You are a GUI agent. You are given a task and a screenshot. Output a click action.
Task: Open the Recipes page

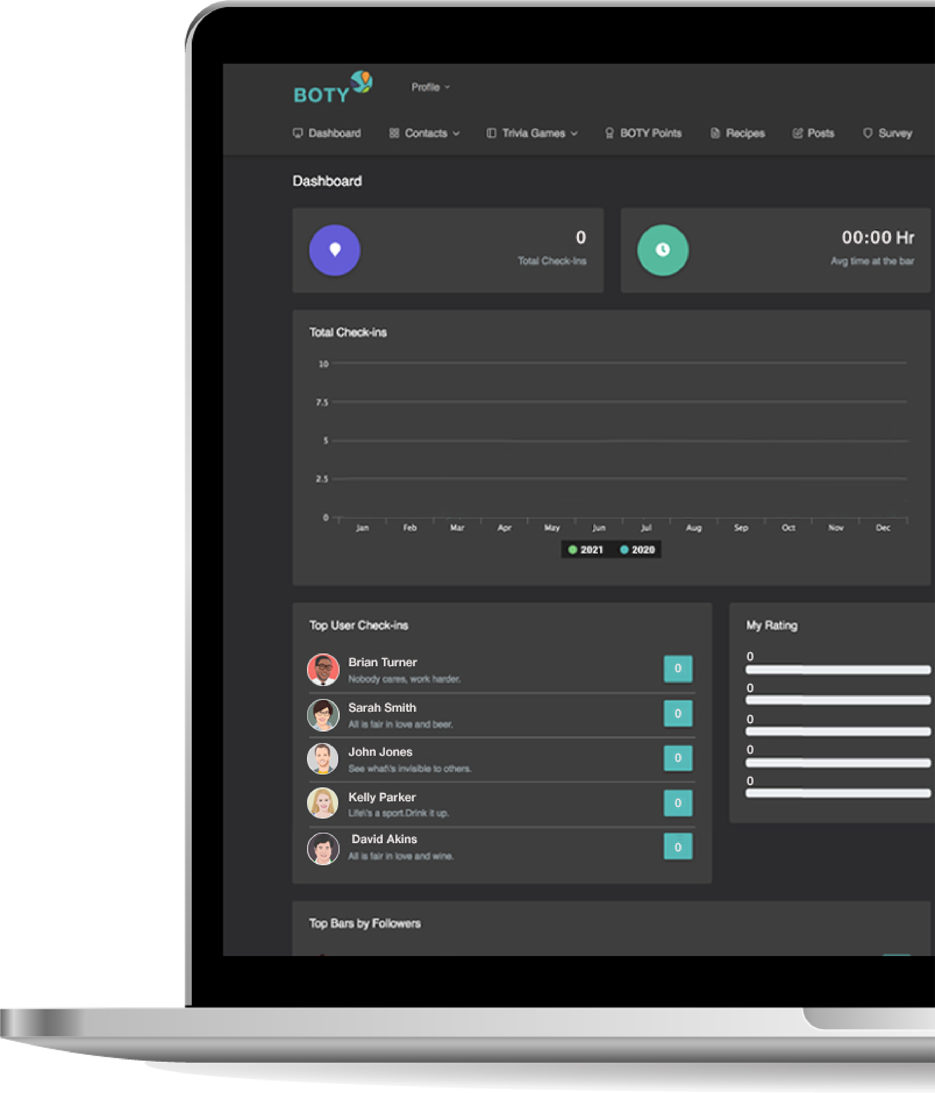[x=745, y=133]
